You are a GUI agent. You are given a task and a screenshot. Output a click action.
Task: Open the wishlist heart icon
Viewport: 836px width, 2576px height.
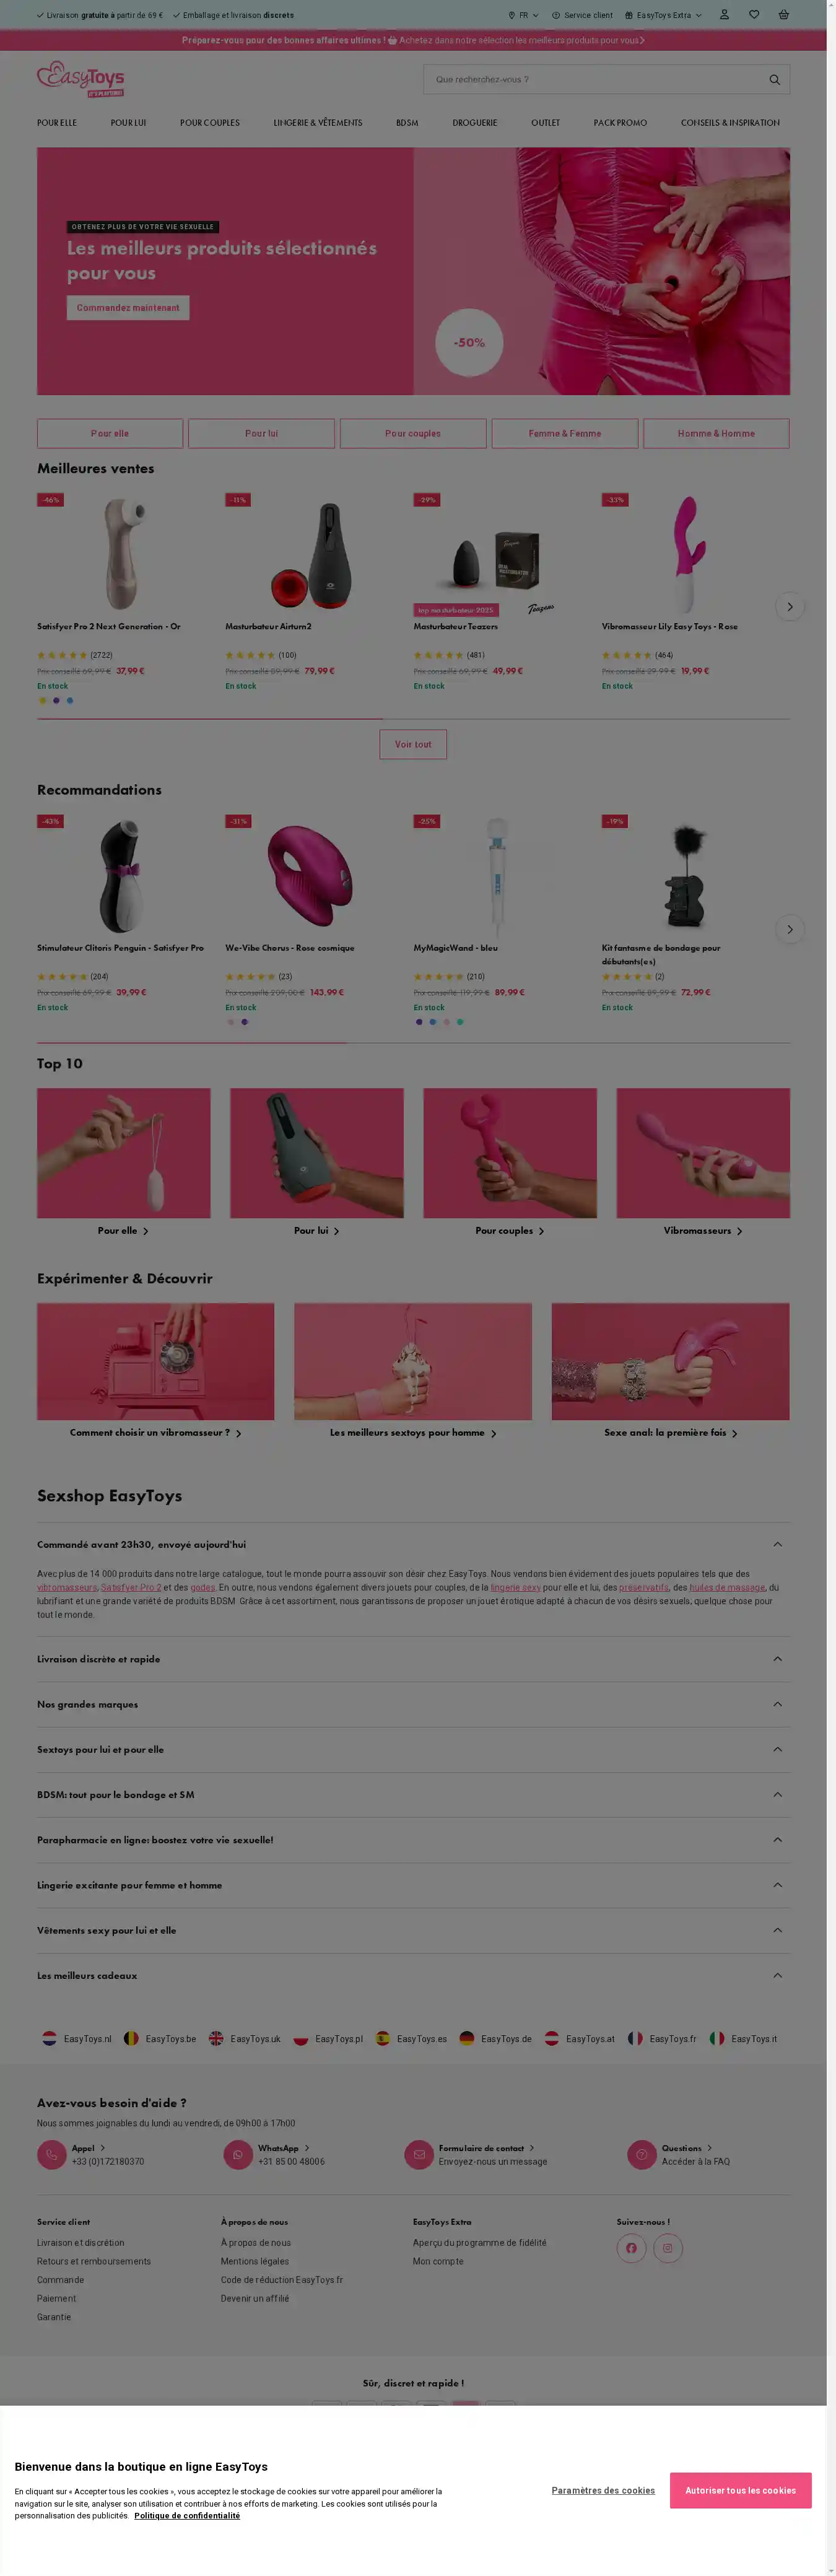coord(754,15)
